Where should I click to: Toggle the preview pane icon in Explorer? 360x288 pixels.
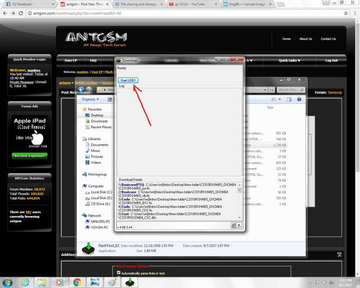pyautogui.click(x=289, y=99)
